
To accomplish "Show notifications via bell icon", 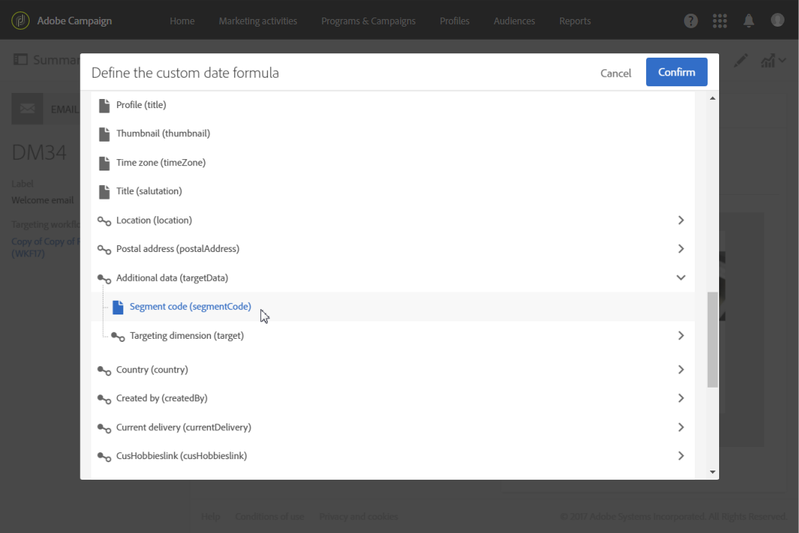I will (749, 21).
